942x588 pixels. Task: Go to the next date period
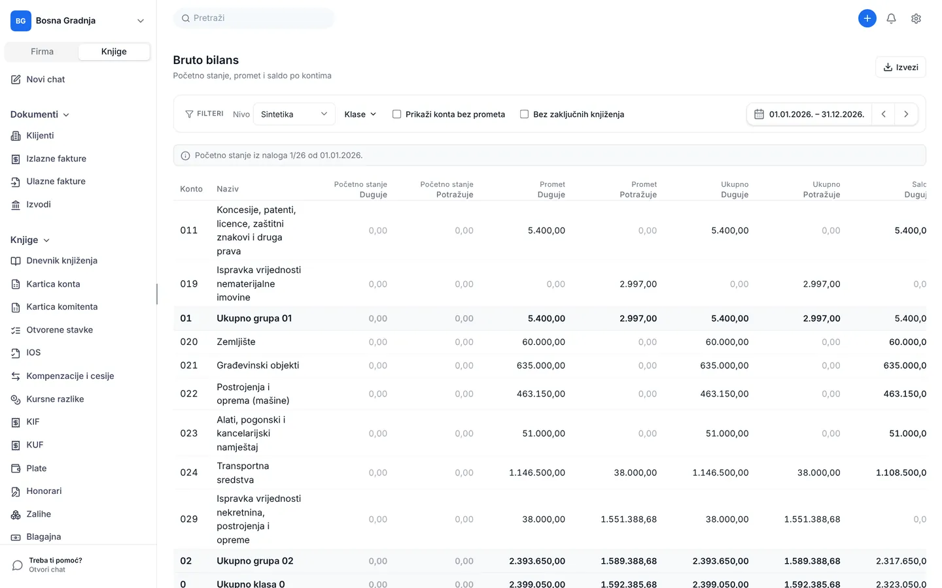coord(906,114)
